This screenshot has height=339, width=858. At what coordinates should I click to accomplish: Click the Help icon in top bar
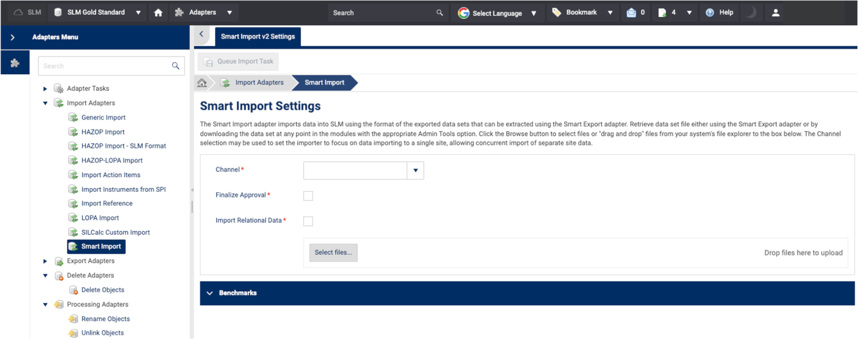pyautogui.click(x=710, y=12)
